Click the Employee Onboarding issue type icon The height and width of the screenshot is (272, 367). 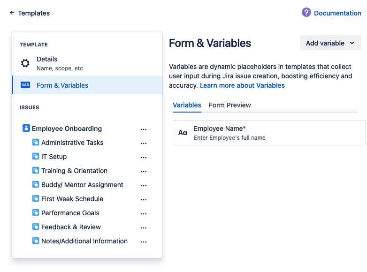pyautogui.click(x=26, y=128)
